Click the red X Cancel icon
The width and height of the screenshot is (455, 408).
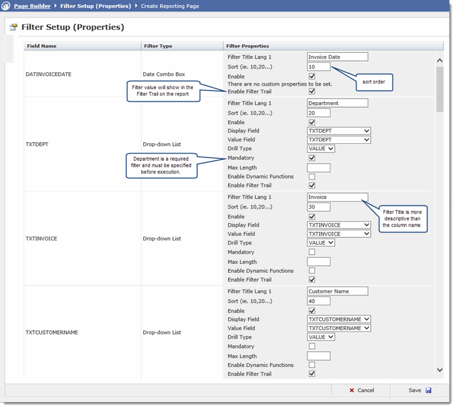coord(352,391)
